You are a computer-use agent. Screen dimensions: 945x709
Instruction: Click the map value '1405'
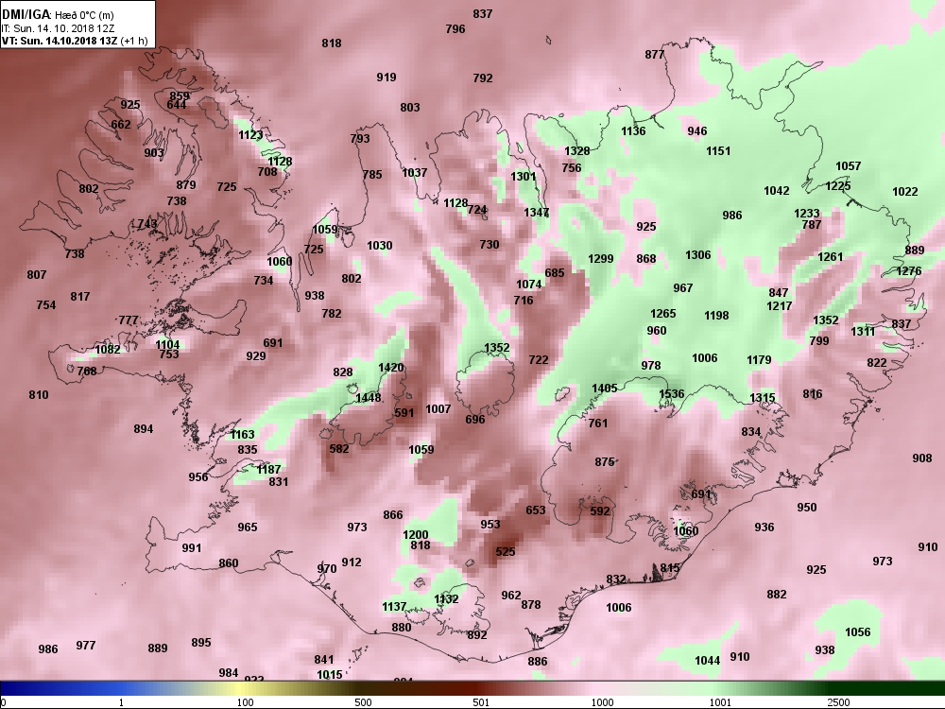pyautogui.click(x=605, y=388)
